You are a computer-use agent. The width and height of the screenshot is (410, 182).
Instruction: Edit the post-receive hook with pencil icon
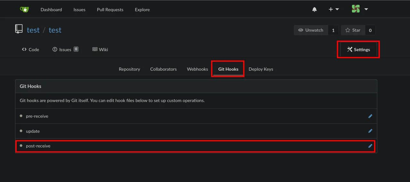370,146
